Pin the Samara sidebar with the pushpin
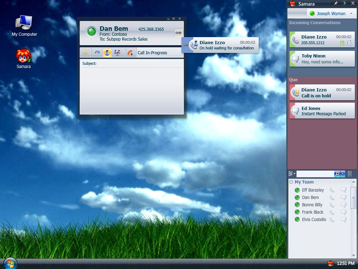This screenshot has width=358, height=269. (336, 4)
